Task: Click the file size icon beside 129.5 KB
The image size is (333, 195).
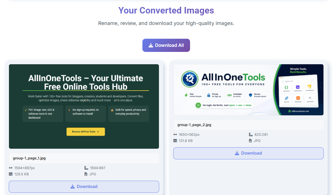Action: point(11,174)
